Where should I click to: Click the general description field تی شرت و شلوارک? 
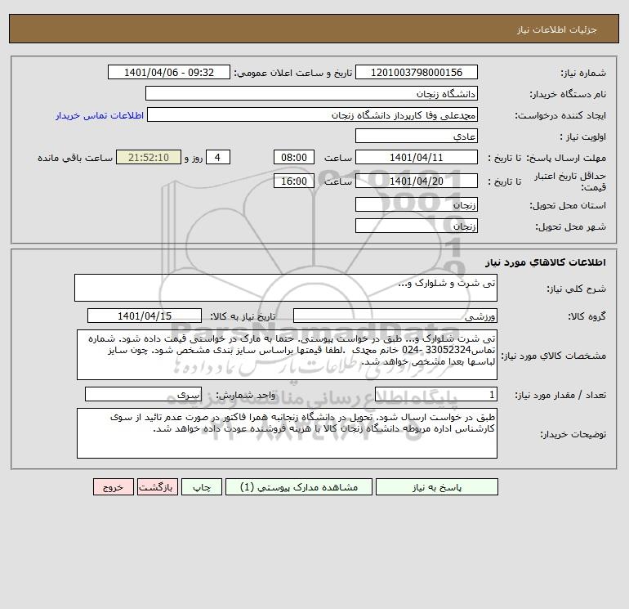coord(286,288)
